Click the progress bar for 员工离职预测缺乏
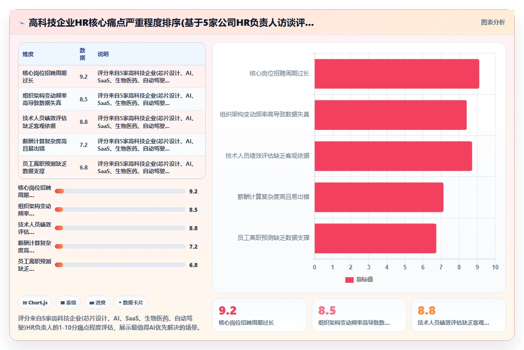 tap(120, 265)
